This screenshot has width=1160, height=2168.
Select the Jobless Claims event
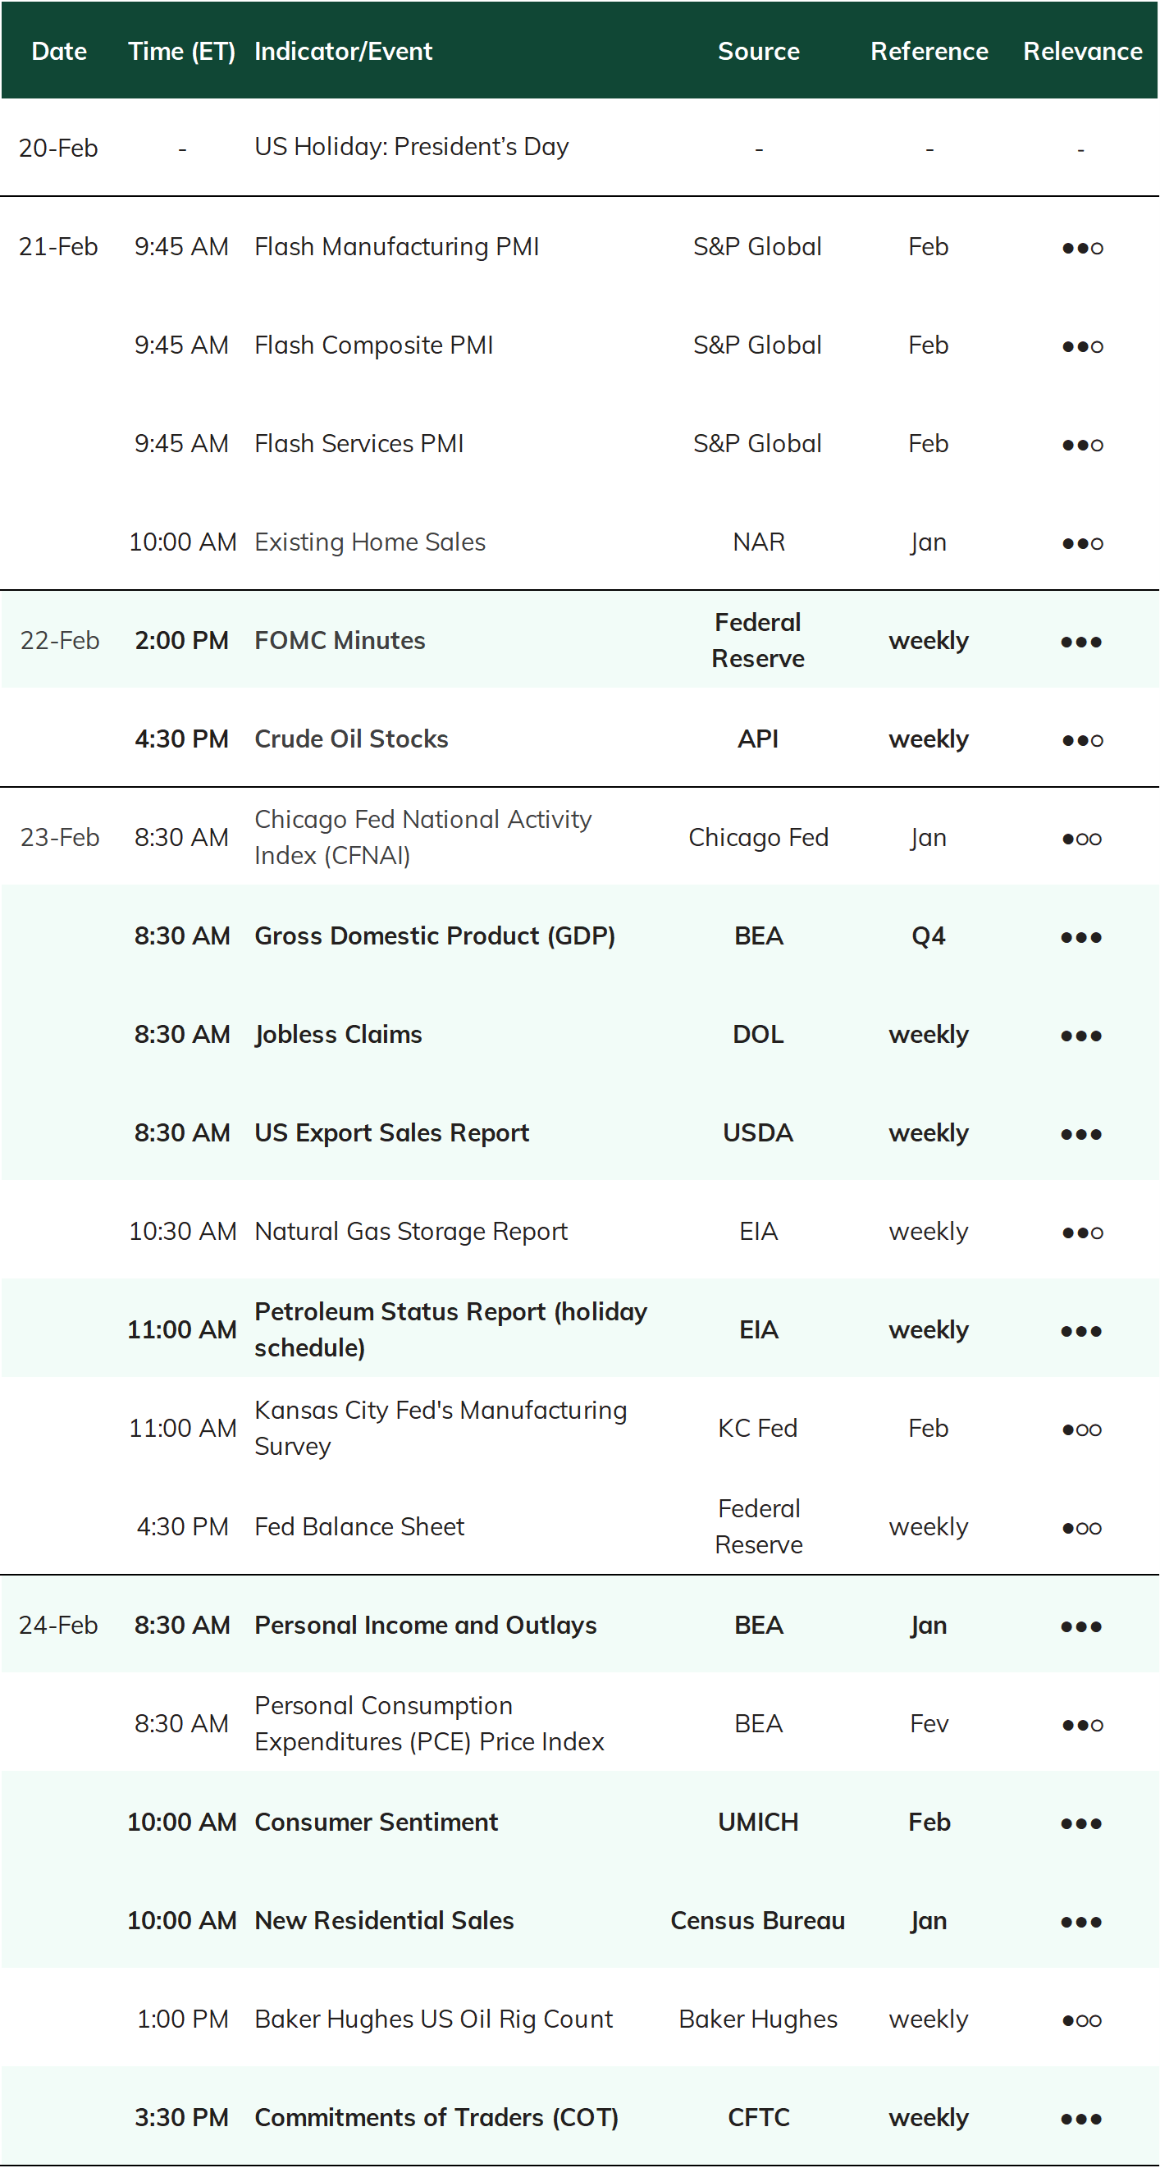338,1034
